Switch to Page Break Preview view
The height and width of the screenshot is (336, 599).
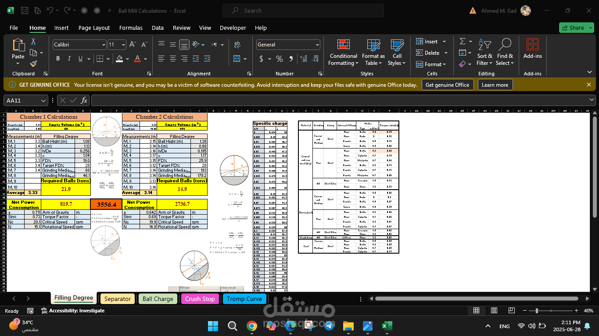[x=512, y=311]
